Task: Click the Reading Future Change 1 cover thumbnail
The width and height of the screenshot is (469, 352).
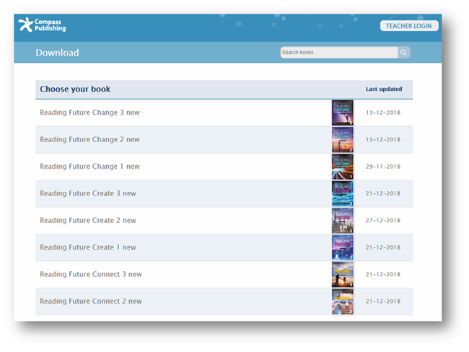Action: [343, 167]
